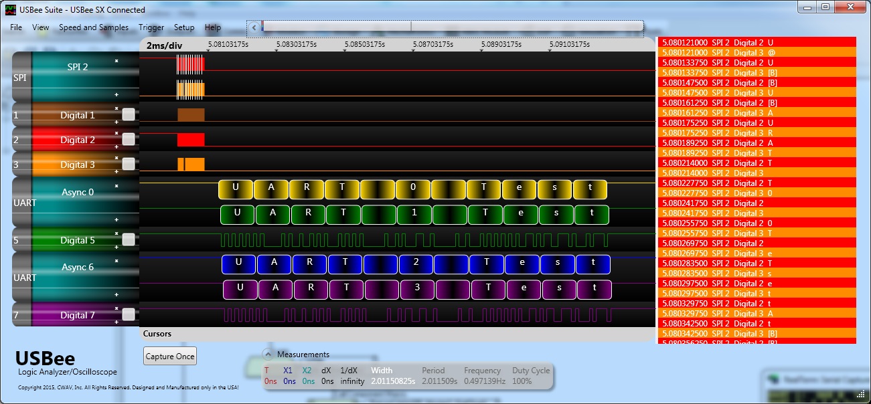The image size is (871, 404).
Task: Open the Trigger menu
Action: pyautogui.click(x=151, y=27)
